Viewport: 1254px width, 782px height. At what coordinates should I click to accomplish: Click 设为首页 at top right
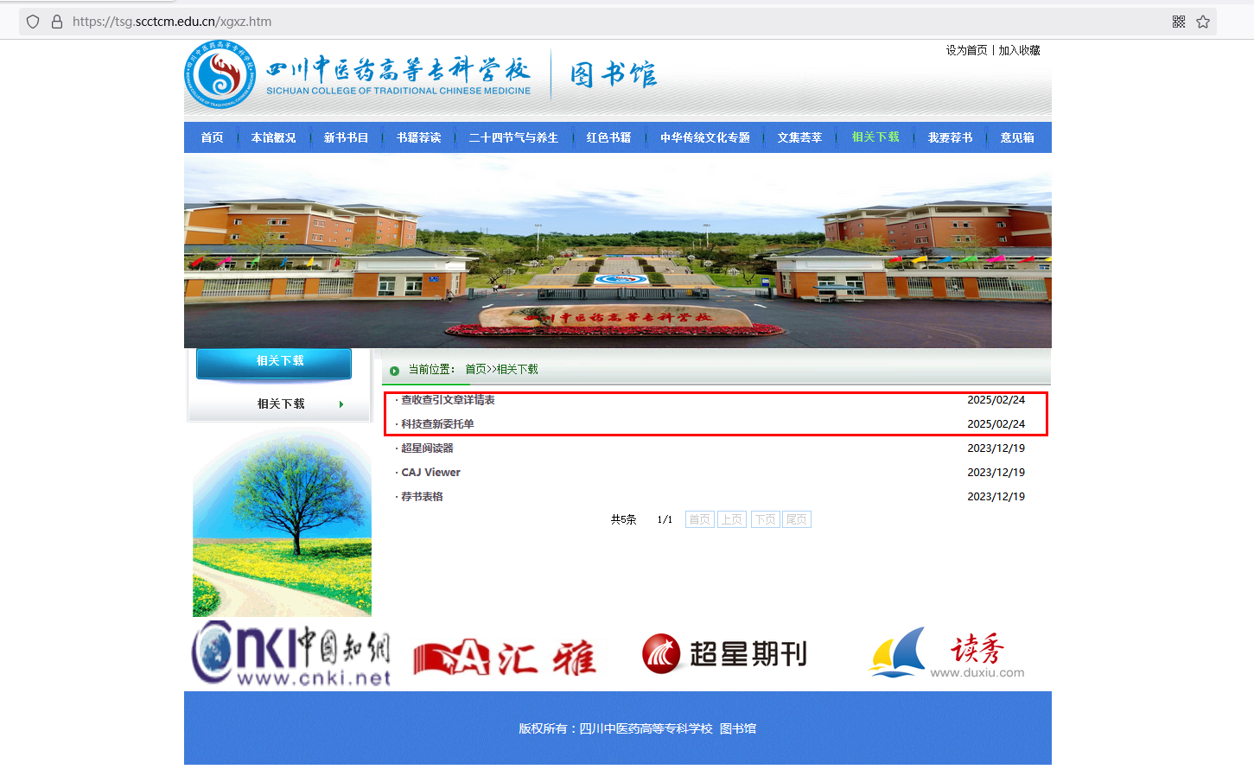click(966, 51)
